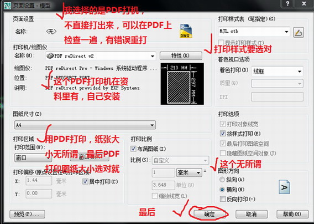
Task: Open printer name dropdown PDF reDirect v2
Action: click(x=101, y=56)
